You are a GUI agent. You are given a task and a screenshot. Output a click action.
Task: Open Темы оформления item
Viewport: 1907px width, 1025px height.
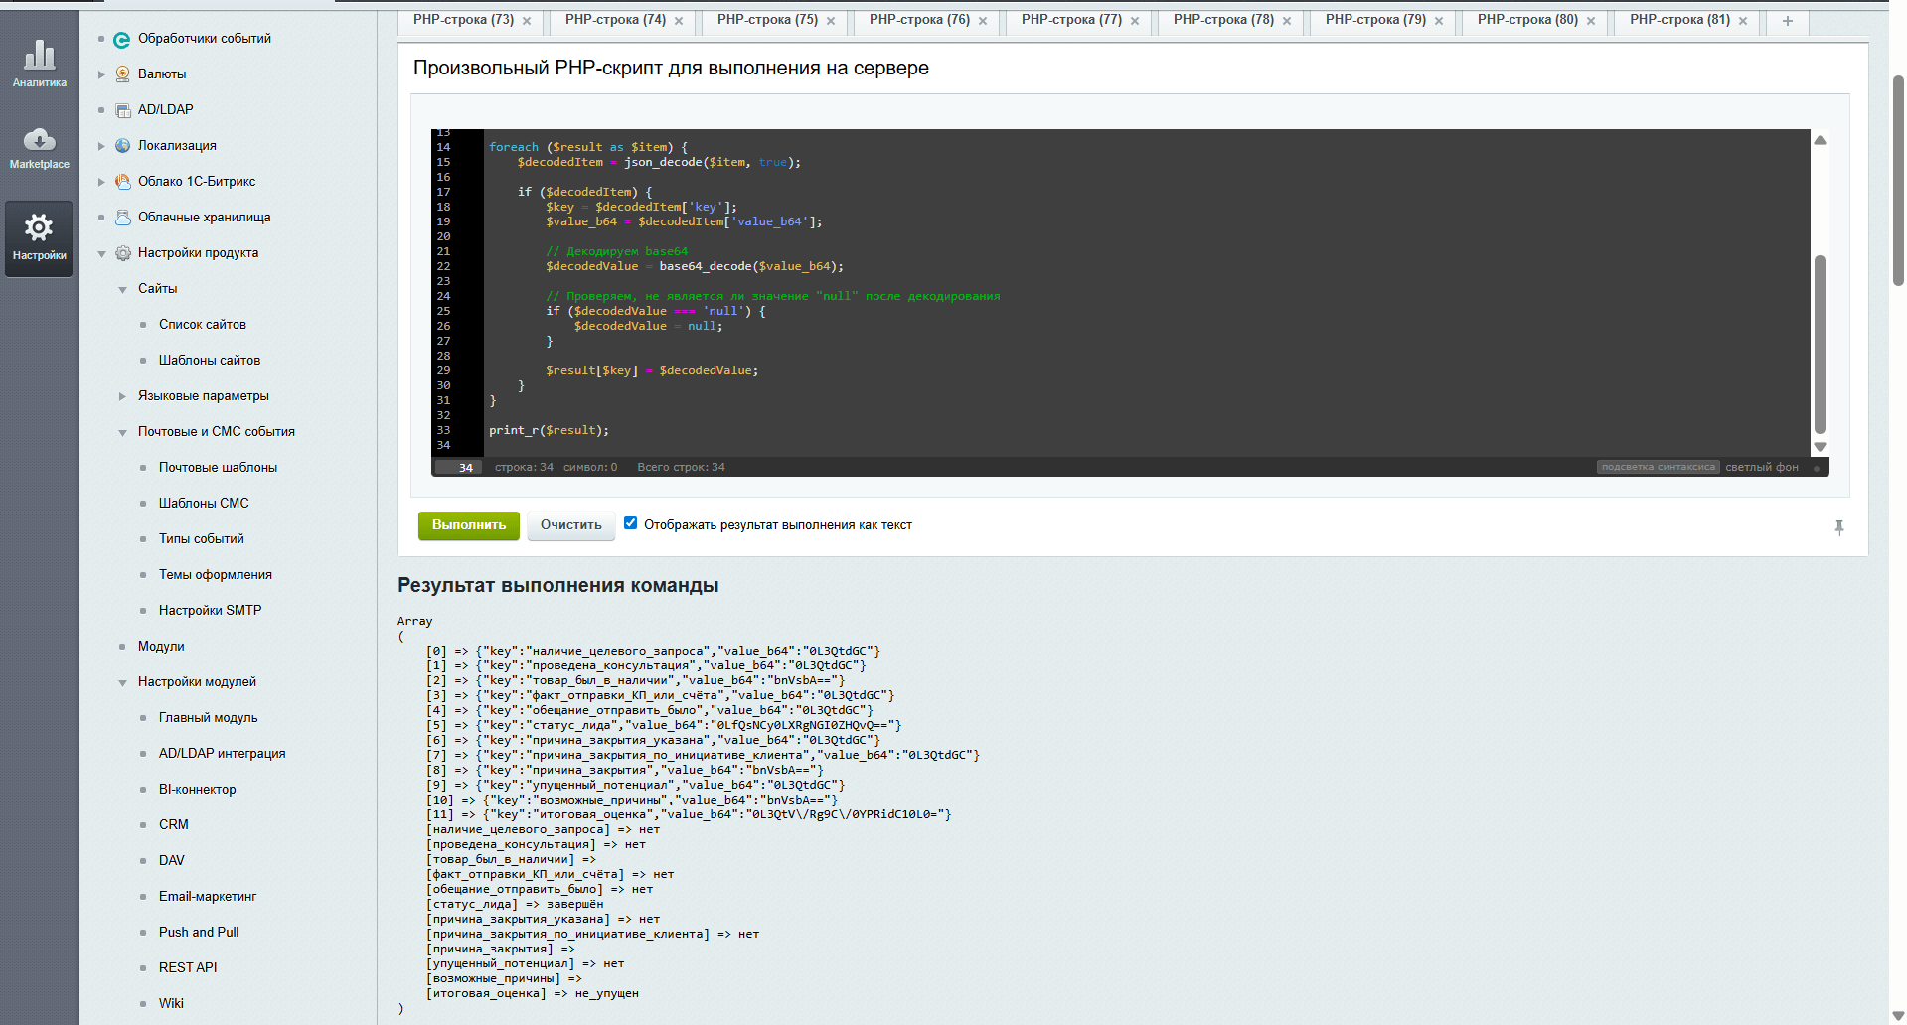(x=216, y=575)
